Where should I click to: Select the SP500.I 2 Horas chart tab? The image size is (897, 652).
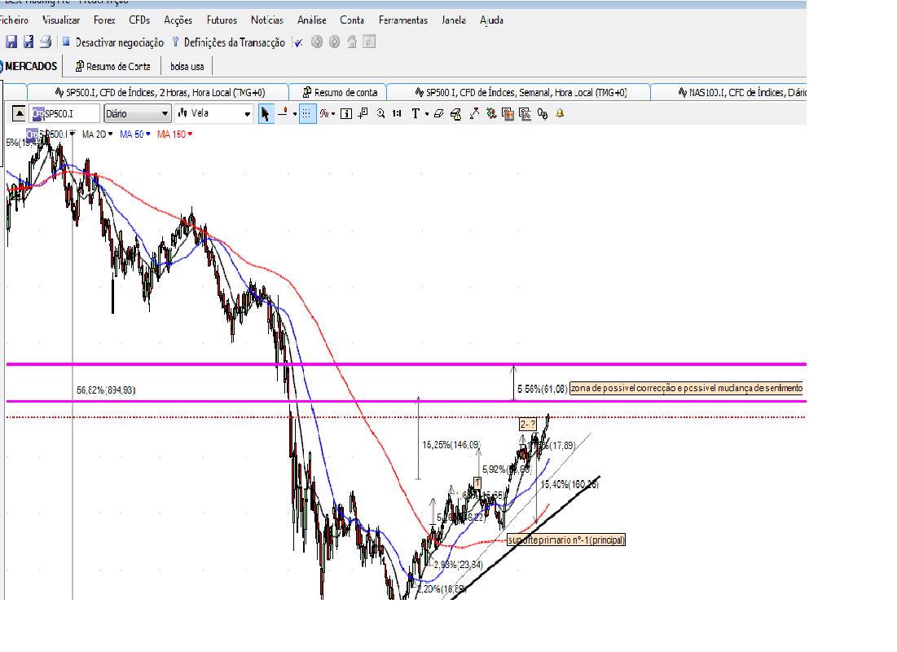(x=159, y=92)
